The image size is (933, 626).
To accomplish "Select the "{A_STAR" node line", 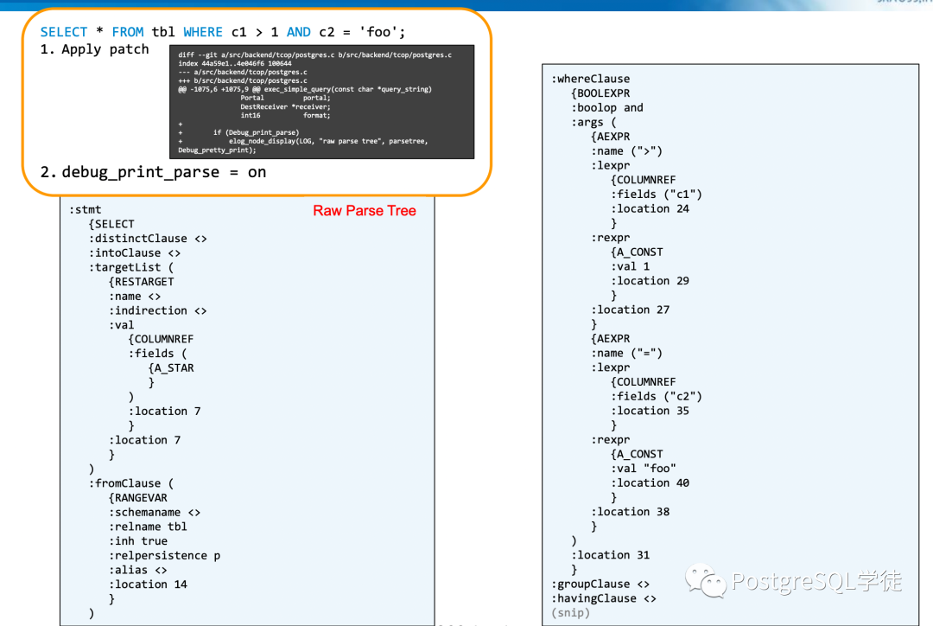I will point(171,368).
